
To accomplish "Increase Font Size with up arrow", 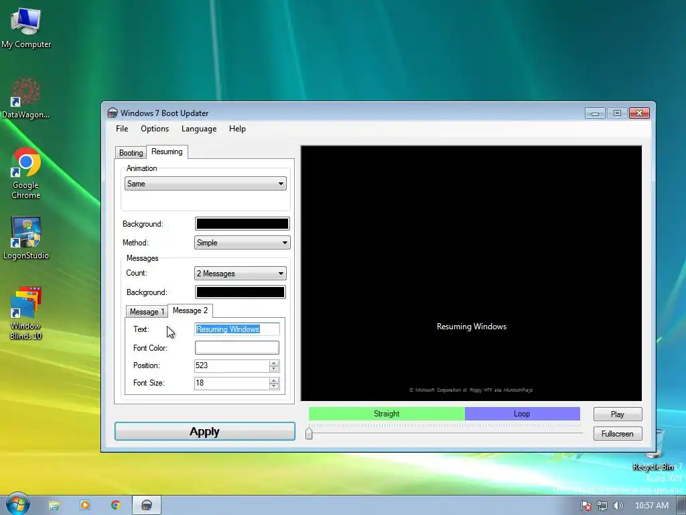I will pyautogui.click(x=274, y=381).
